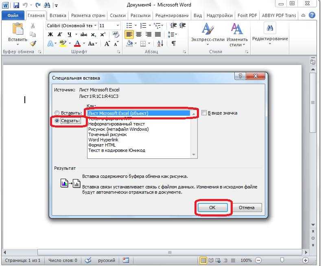Click the Redo icon in quick access toolbar
Viewport: 321px width, 266px height.
(38, 5)
